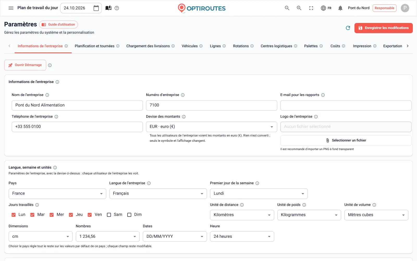Open Premier jour de la semaine dropdown
The image size is (417, 261).
click(259, 194)
